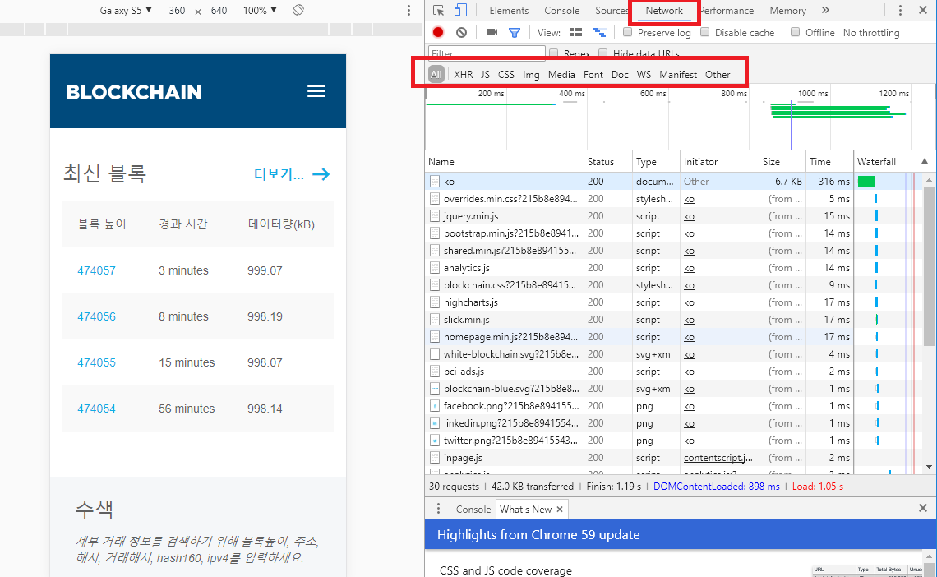Filter requests by JS type
The width and height of the screenshot is (937, 577).
(484, 74)
